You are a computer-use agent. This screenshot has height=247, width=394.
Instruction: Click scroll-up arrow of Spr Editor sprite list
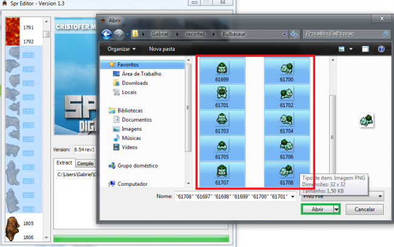click(46, 22)
